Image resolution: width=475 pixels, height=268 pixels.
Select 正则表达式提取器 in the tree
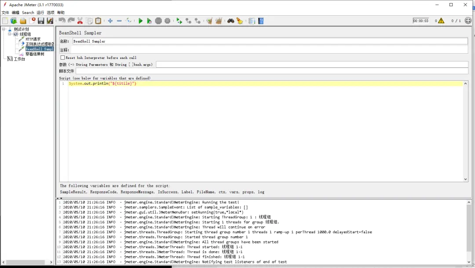point(40,44)
